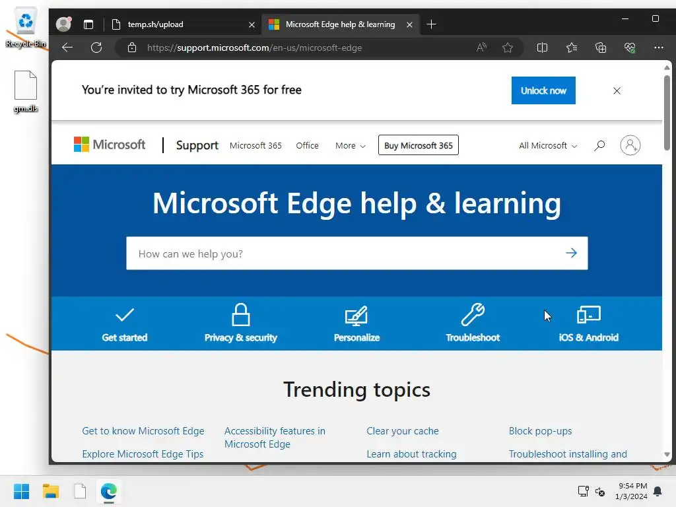Open the Personalize category icon
This screenshot has width=676, height=507.
pos(356,323)
